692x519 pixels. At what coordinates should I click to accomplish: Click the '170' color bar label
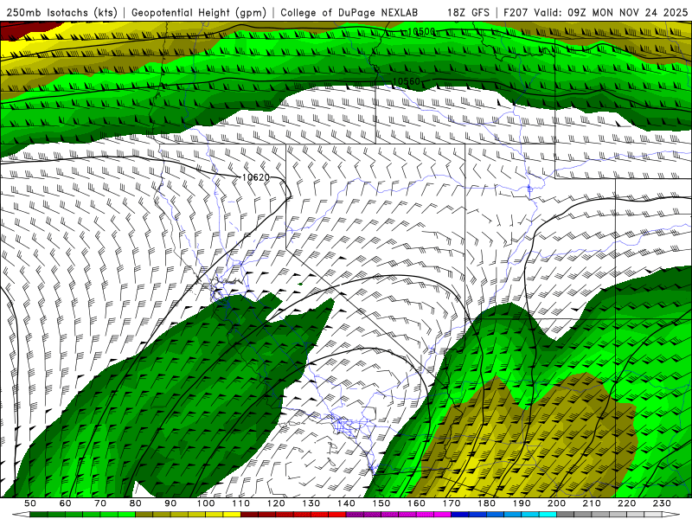(x=452, y=503)
